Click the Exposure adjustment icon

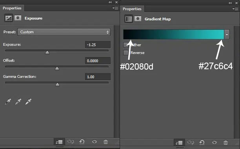pyautogui.click(x=8, y=18)
